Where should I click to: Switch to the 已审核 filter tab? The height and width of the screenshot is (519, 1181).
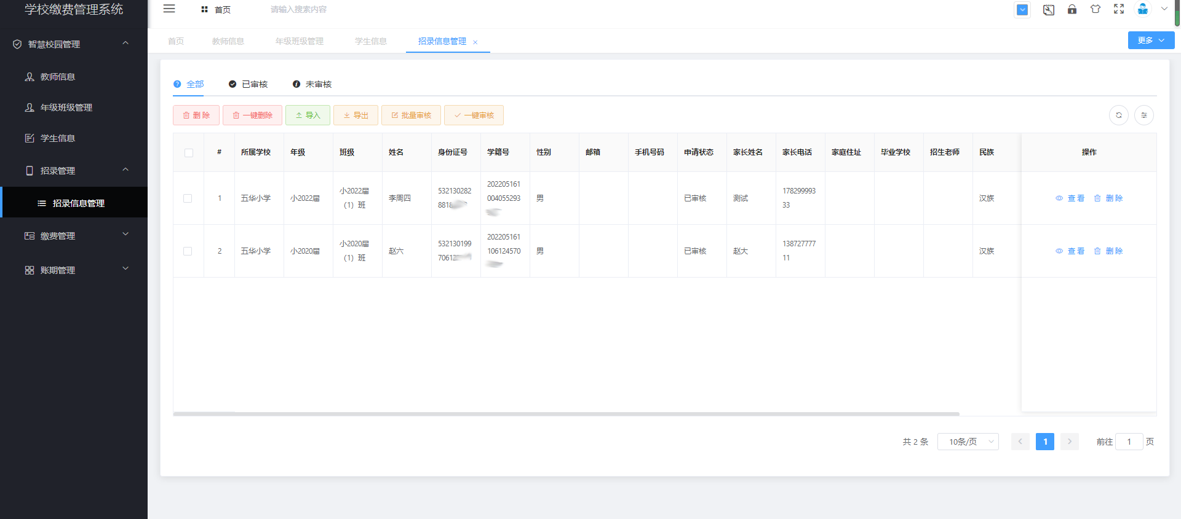pyautogui.click(x=249, y=84)
